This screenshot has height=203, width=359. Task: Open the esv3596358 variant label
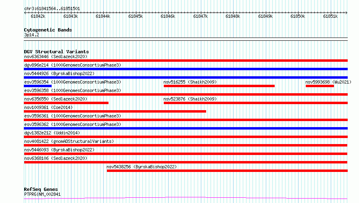73,90
